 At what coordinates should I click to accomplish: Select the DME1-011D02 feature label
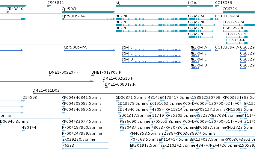pyautogui.click(x=46, y=90)
